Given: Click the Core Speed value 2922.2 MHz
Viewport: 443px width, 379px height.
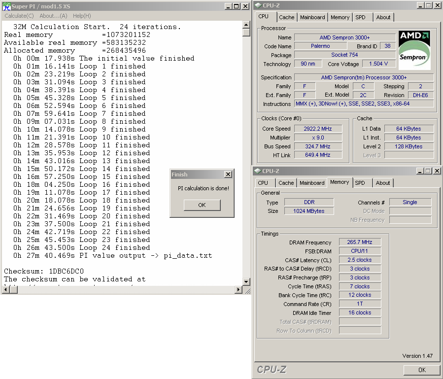Looking at the screenshot, I should [318, 129].
